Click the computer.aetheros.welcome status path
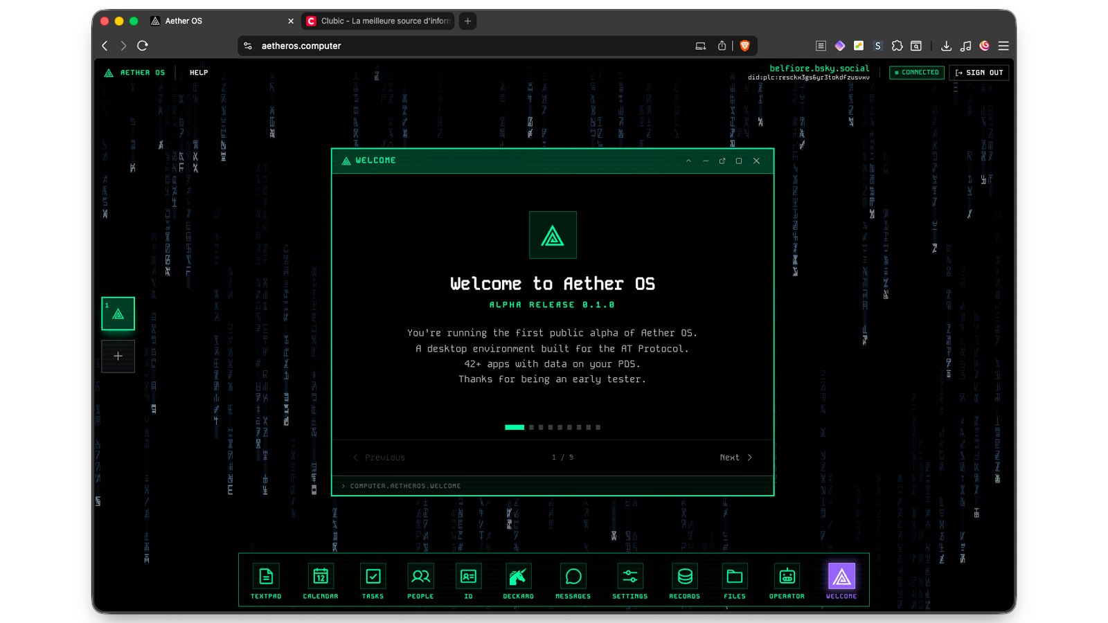This screenshot has height=623, width=1108. pos(405,486)
